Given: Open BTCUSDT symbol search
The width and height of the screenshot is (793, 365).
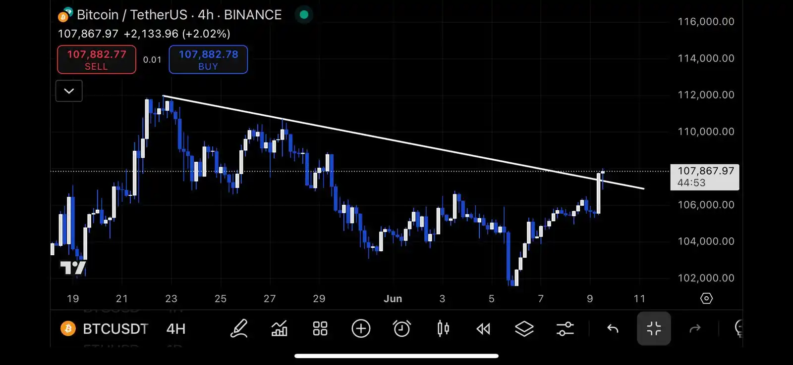Looking at the screenshot, I should click(115, 329).
